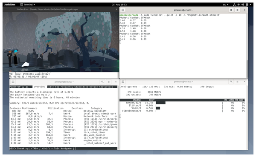
Task: Open hamburger menu in intel-gpu-top terminal window
Action: [x=237, y=81]
